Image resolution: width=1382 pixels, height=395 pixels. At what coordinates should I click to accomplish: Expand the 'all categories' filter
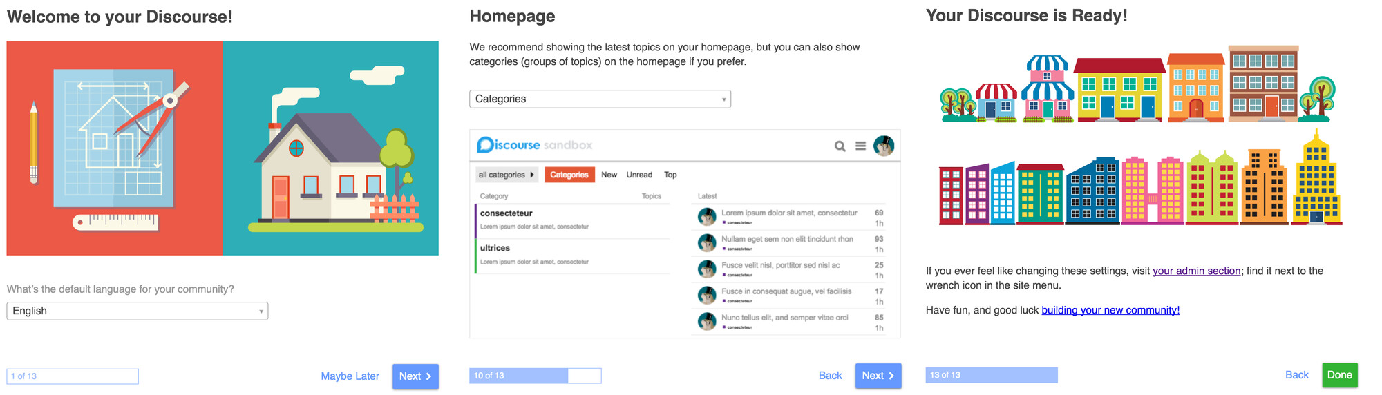[507, 175]
